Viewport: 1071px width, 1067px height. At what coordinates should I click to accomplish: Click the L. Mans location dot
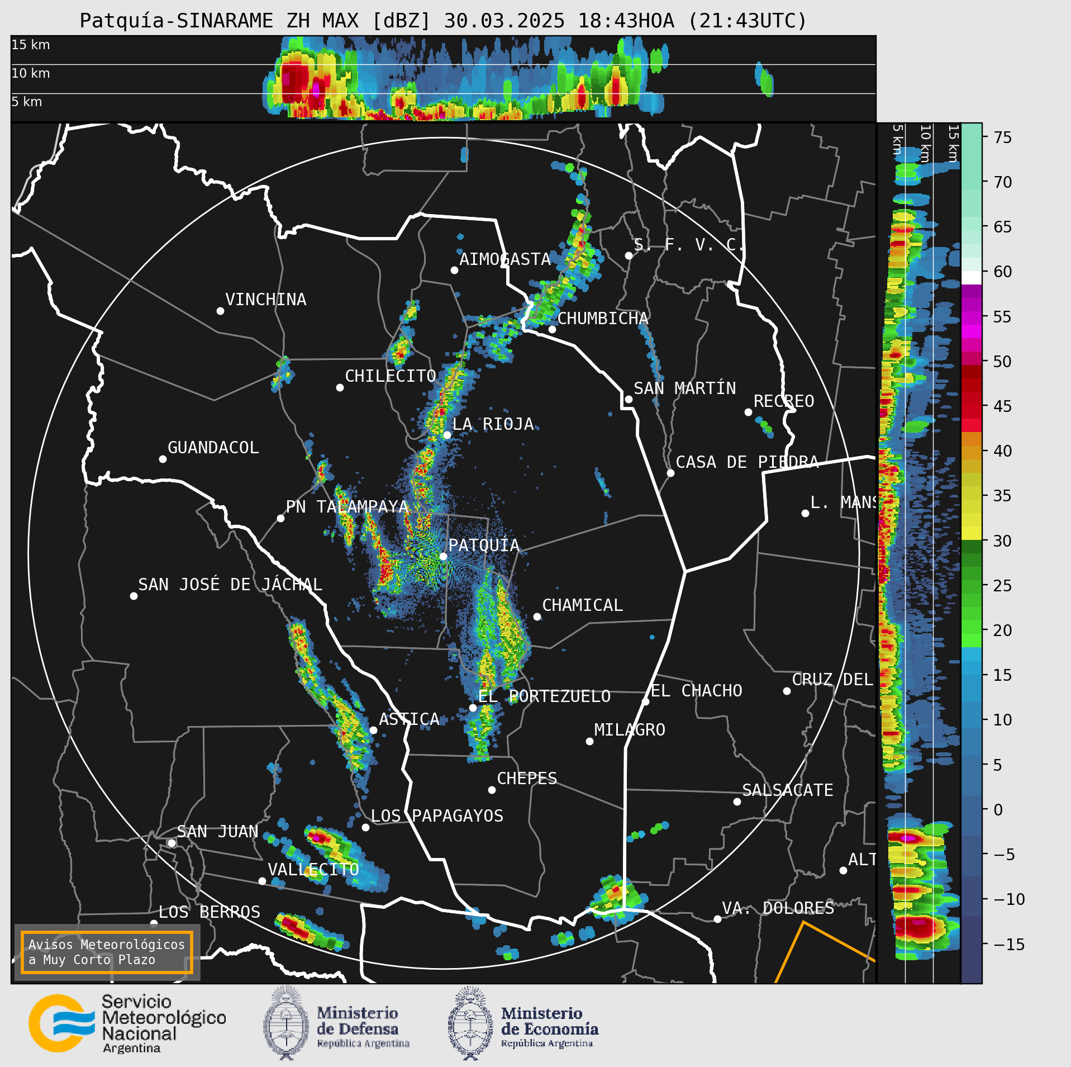(x=805, y=513)
